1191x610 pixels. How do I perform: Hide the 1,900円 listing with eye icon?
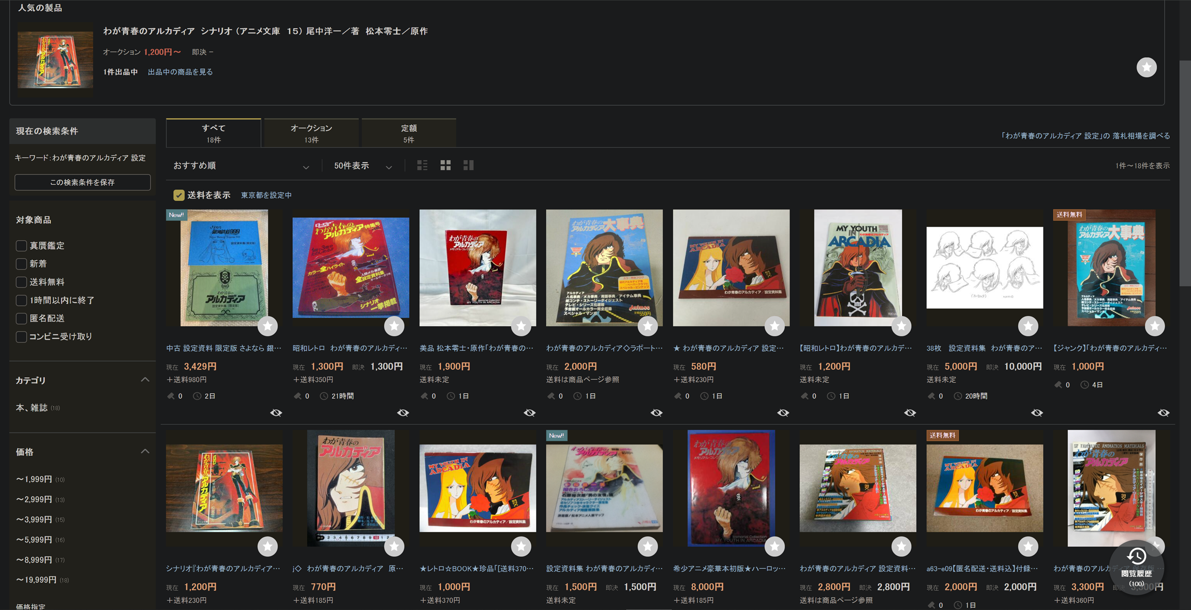(529, 413)
